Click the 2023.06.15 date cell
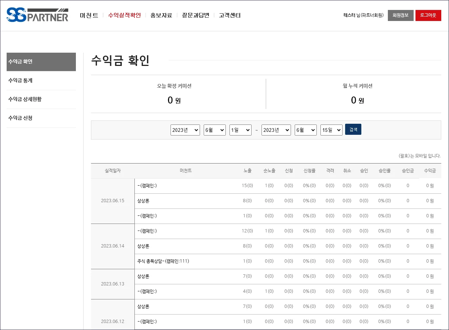The width and height of the screenshot is (449, 330). click(113, 201)
